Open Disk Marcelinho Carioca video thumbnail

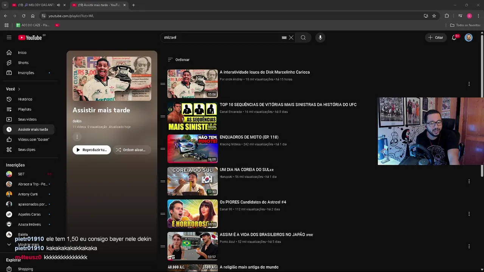(192, 83)
